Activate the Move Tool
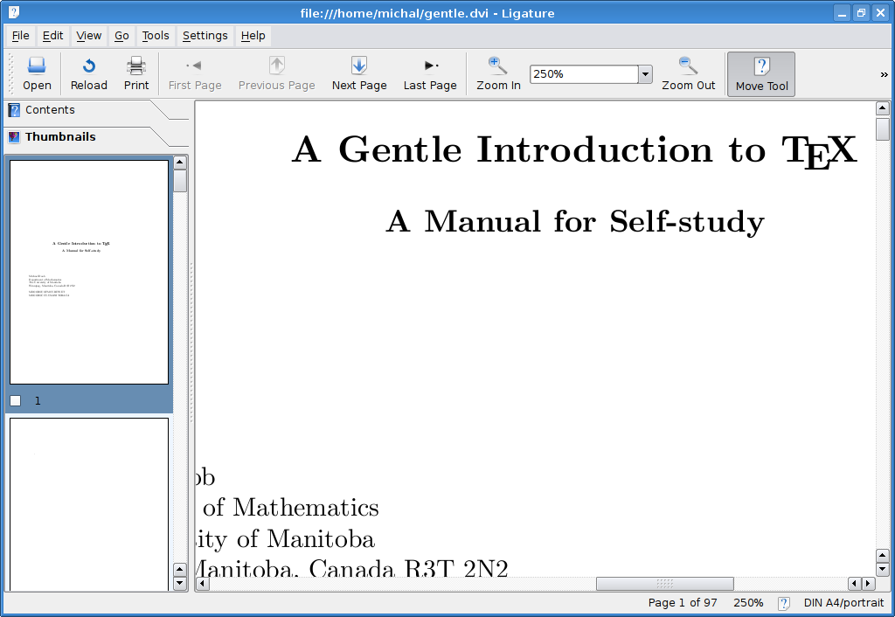This screenshot has width=895, height=617. [x=761, y=74]
